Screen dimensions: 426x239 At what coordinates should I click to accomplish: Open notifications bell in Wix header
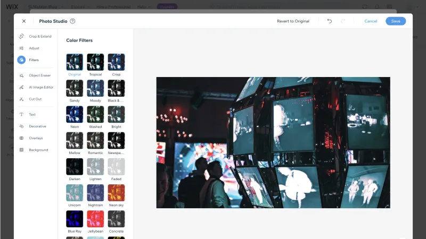pos(377,7)
